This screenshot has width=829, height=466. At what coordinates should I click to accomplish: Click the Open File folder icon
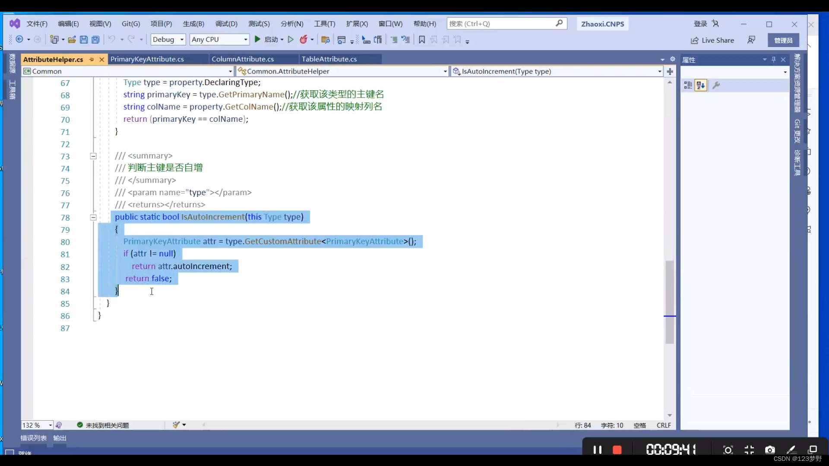pos(72,39)
